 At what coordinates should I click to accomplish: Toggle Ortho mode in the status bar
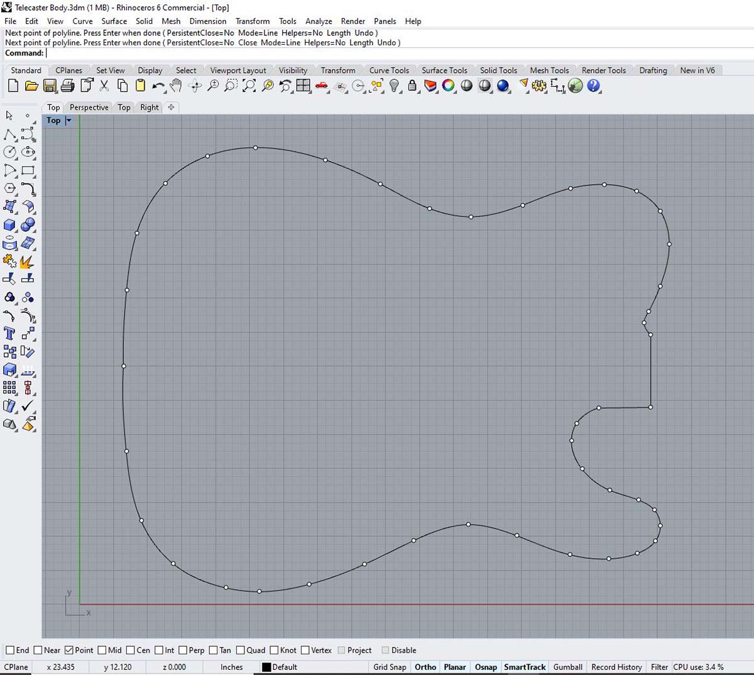425,667
